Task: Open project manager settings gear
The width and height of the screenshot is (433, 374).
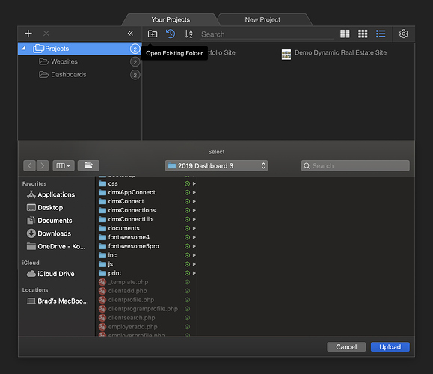Action: (x=403, y=34)
